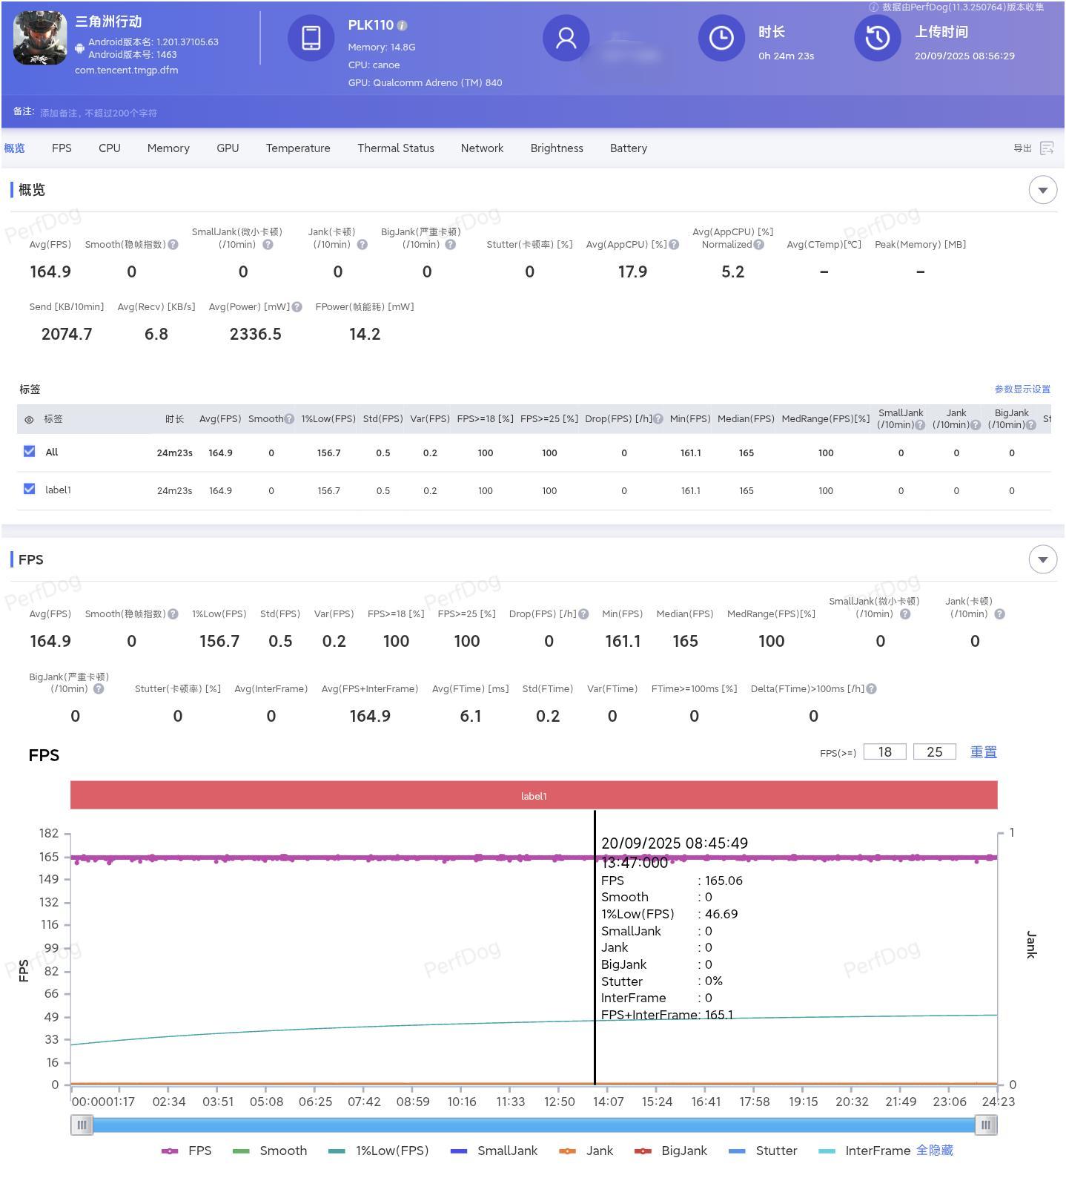This screenshot has width=1066, height=1178.
Task: Click 全隐藏 hide all link
Action: (x=935, y=1151)
